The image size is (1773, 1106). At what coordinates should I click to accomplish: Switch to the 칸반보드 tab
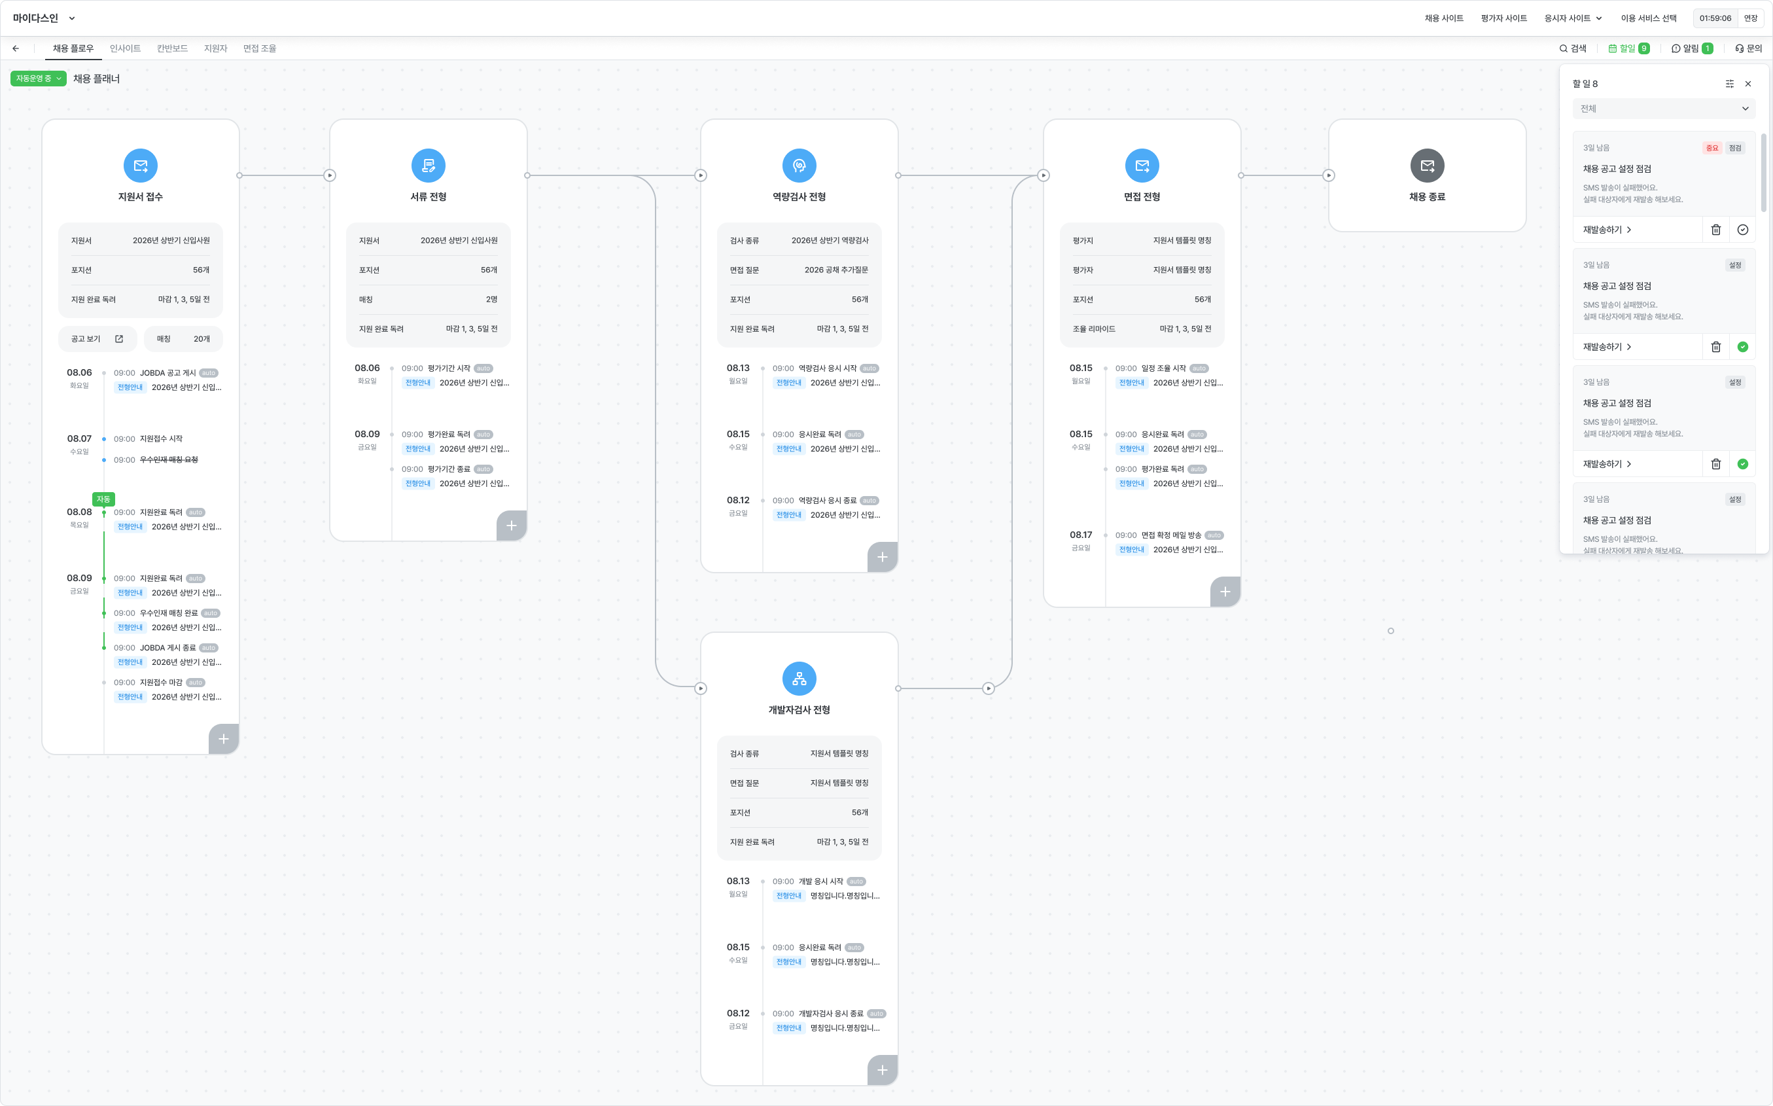172,48
